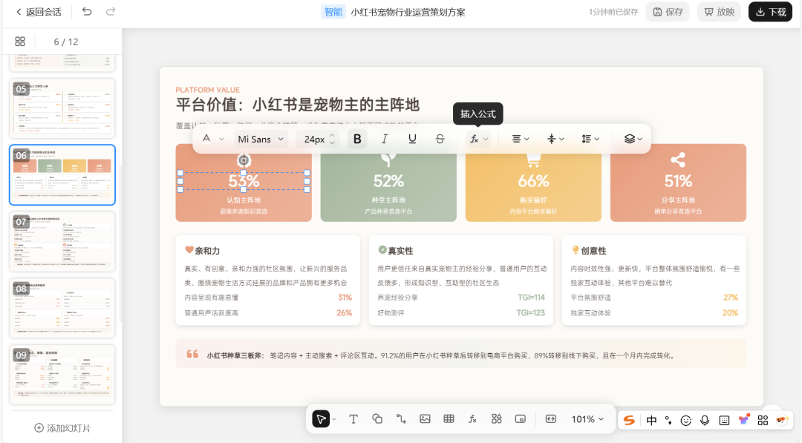The width and height of the screenshot is (802, 443).
Task: Select the Text tool
Action: tap(353, 419)
